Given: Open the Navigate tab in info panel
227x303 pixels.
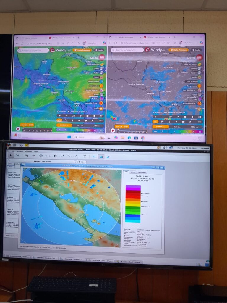Looking at the screenshot, I should tap(142, 172).
